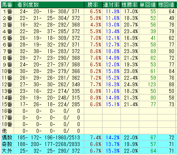Select the 5番 row label
177x155 pixels.
click(7, 38)
